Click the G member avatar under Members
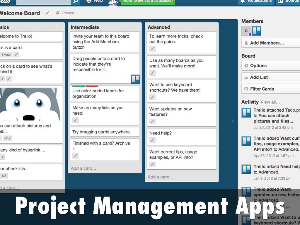 [246, 31]
